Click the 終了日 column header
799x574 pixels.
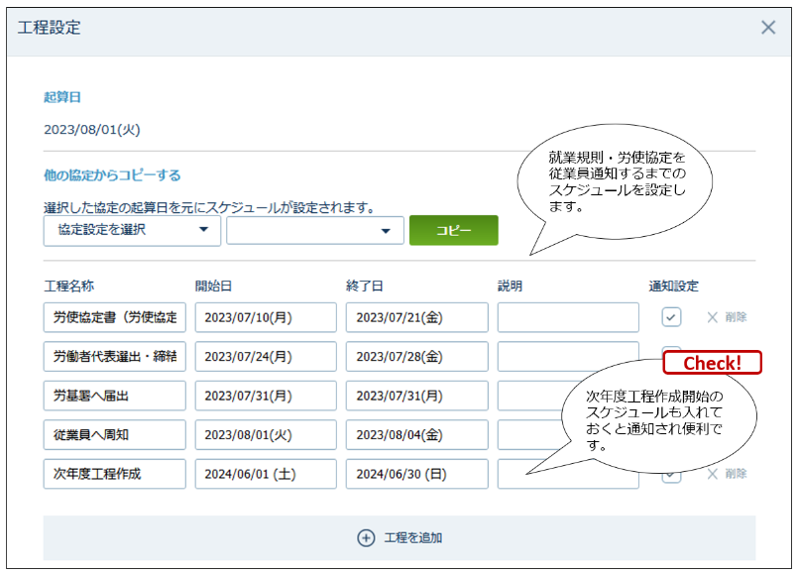[365, 286]
